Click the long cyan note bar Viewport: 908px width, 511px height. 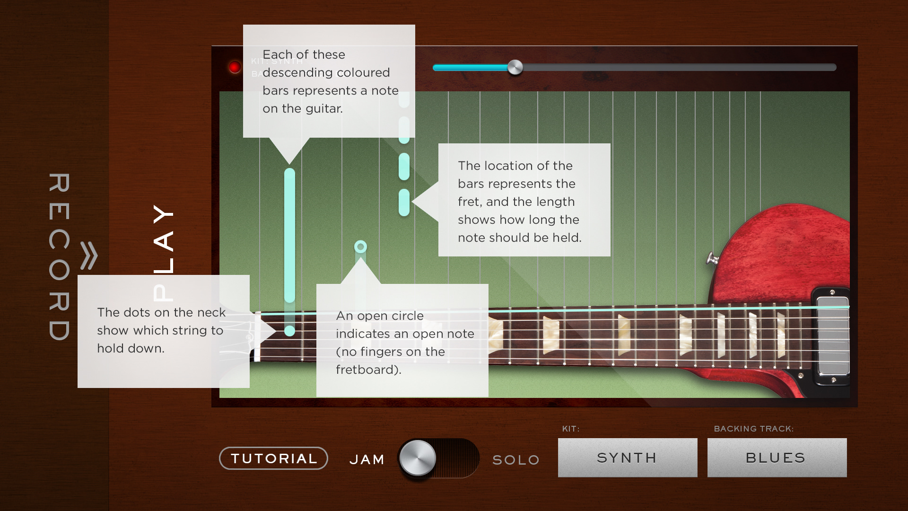(x=289, y=235)
